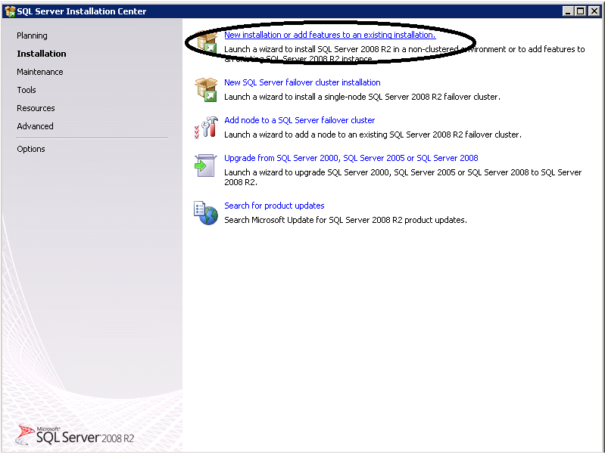Show the Resources section
Image resolution: width=605 pixels, height=464 pixels.
[36, 108]
